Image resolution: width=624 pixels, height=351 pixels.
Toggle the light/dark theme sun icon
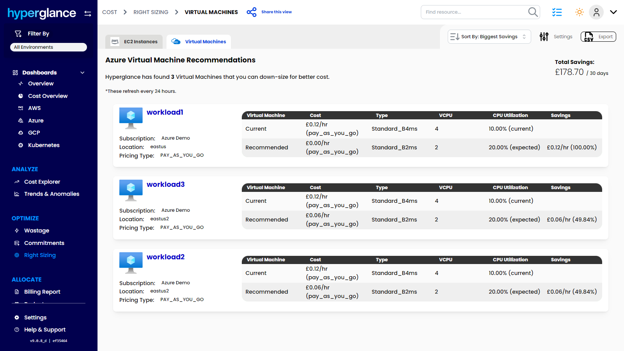[580, 12]
